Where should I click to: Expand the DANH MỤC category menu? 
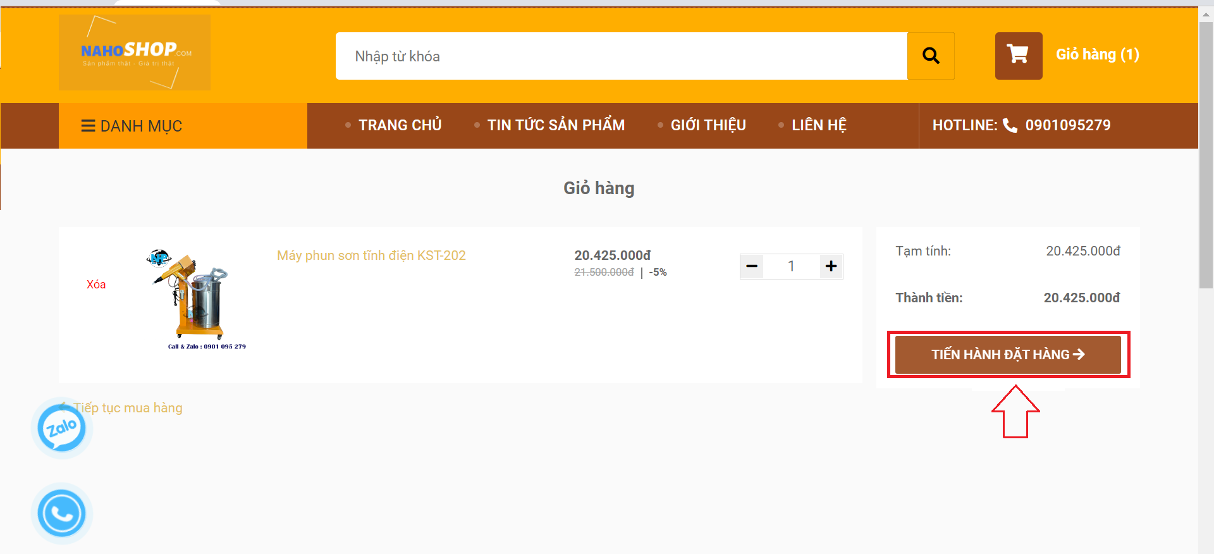click(132, 126)
